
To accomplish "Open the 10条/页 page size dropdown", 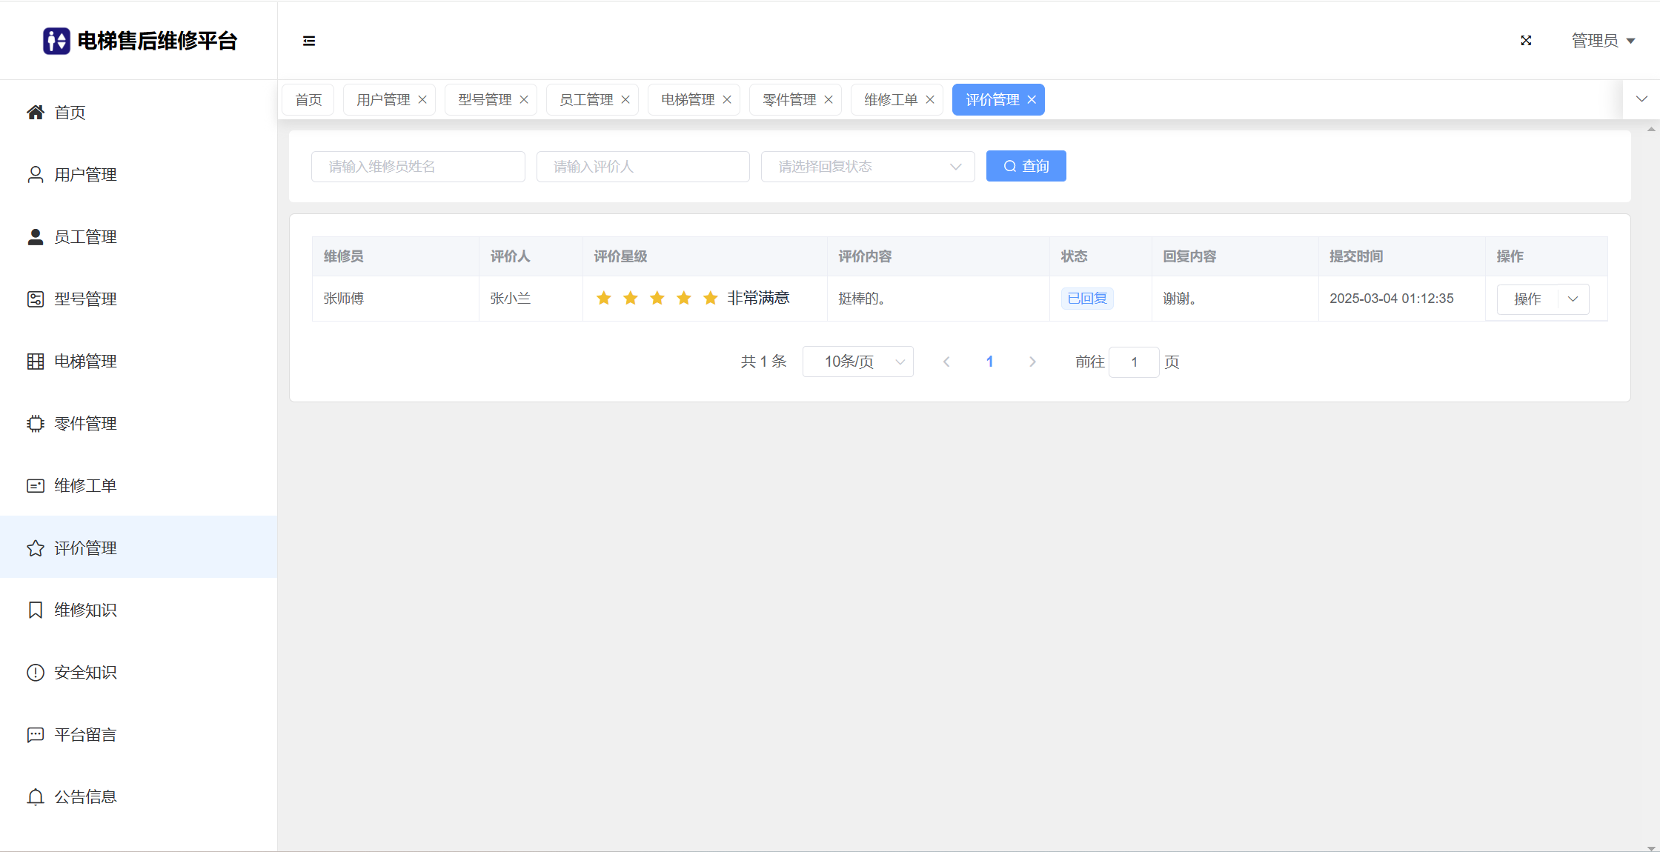I will click(857, 362).
